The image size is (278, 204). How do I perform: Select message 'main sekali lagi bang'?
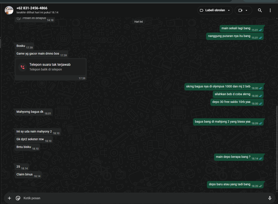click(242, 28)
